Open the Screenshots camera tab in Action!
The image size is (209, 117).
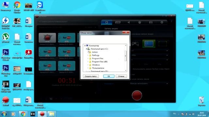click(x=151, y=22)
